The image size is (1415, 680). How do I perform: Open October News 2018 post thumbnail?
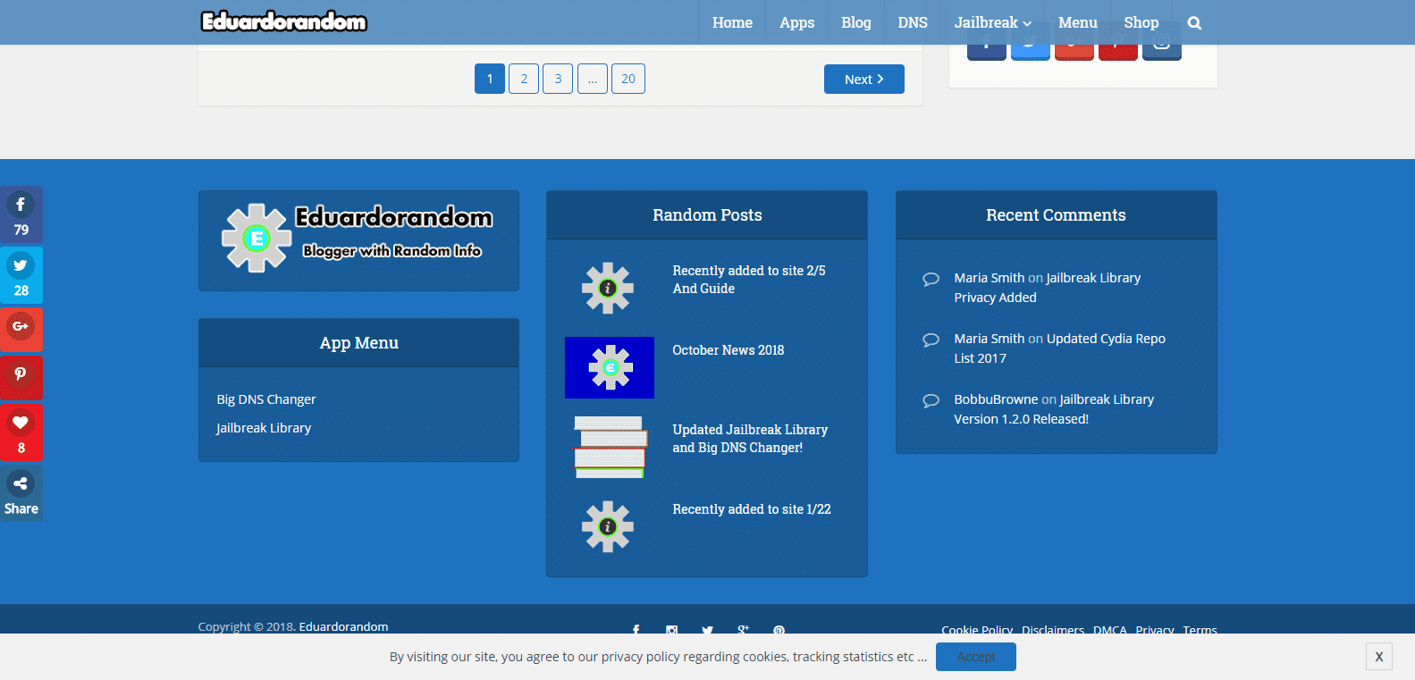(x=609, y=367)
